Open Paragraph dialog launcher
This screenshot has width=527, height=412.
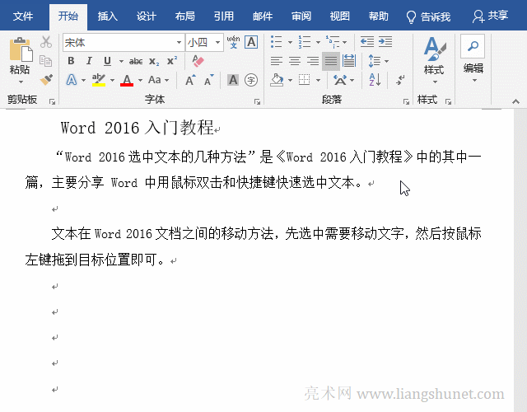pos(406,101)
